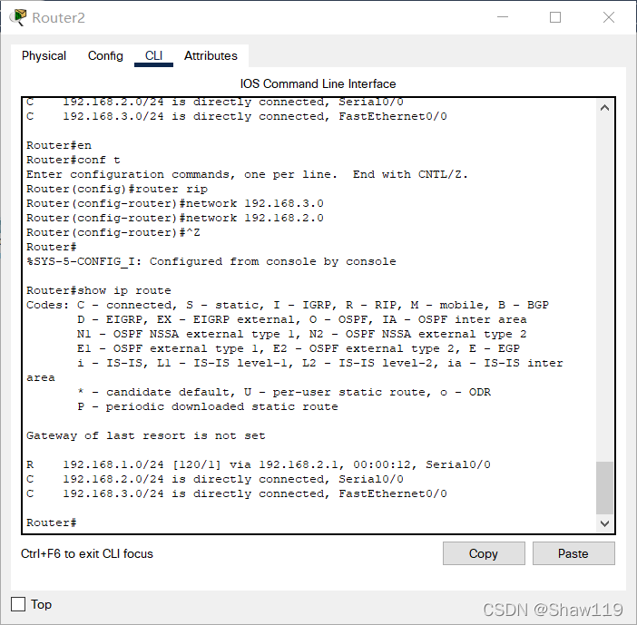
Task: Minimize the Router2 window
Action: coord(503,17)
